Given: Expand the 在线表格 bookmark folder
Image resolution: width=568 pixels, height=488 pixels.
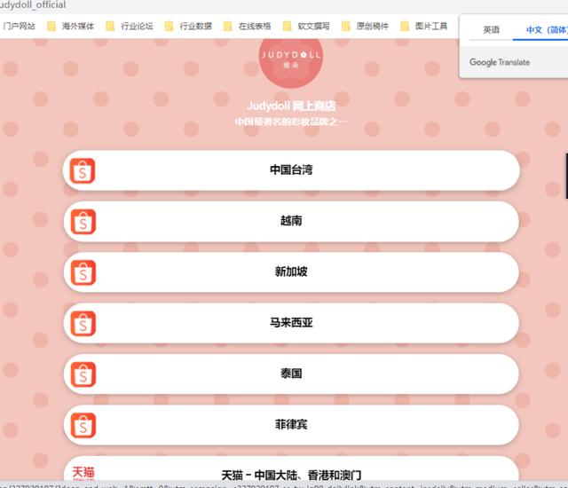Looking at the screenshot, I should 248,26.
